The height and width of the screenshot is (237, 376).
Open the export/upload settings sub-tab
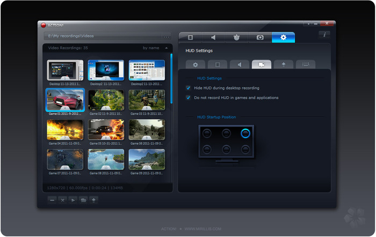tap(283, 64)
